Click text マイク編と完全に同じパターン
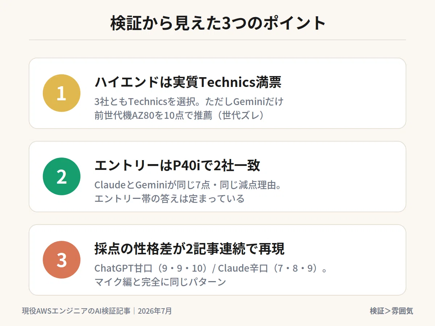 pos(160,282)
